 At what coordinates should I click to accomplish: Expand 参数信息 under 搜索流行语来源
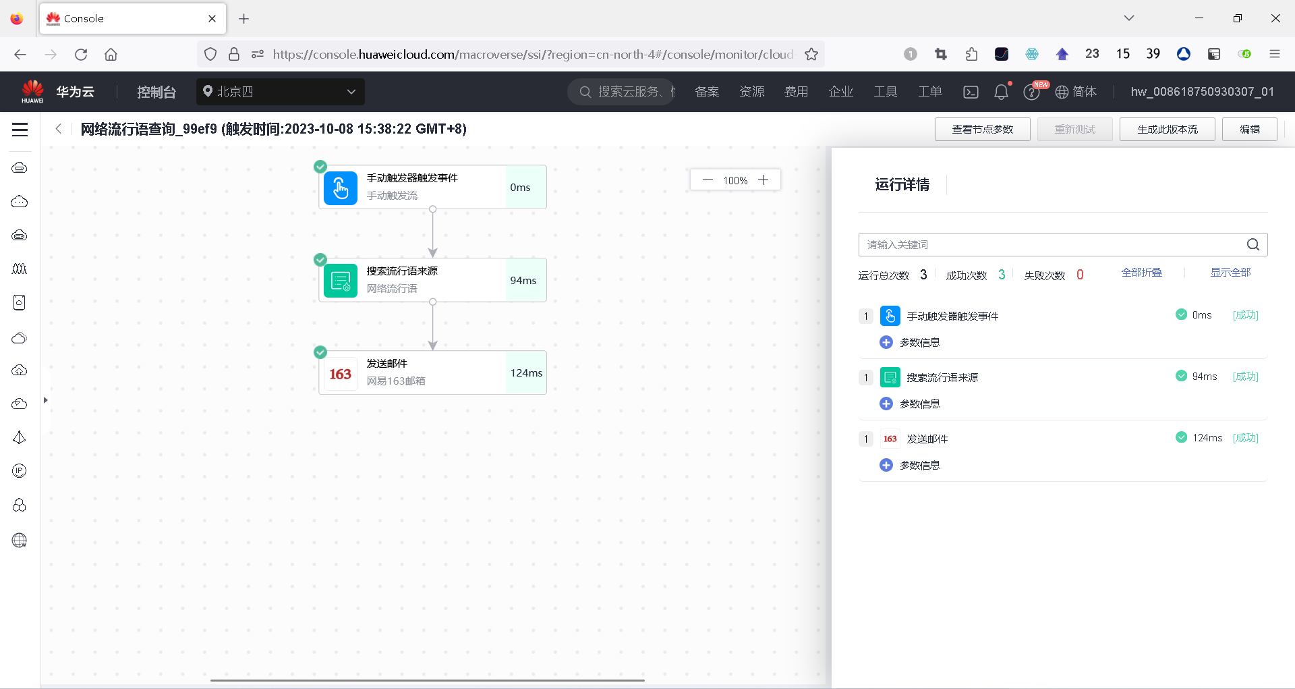coord(910,404)
